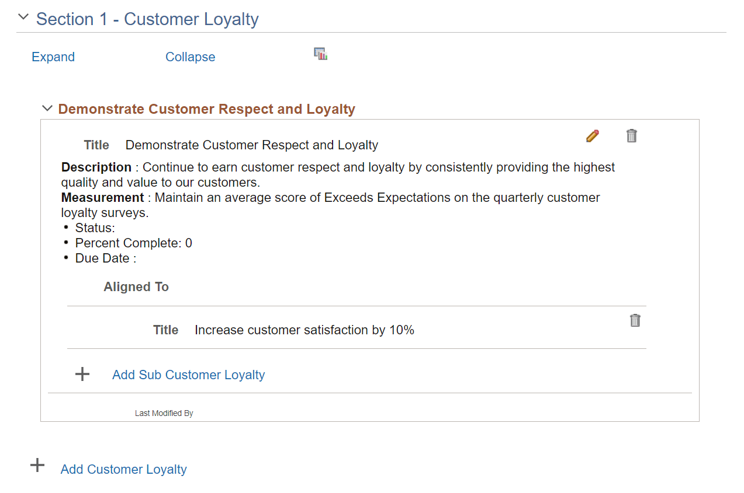Delete the goal using the top trash icon
This screenshot has height=493, width=744.
coord(631,136)
